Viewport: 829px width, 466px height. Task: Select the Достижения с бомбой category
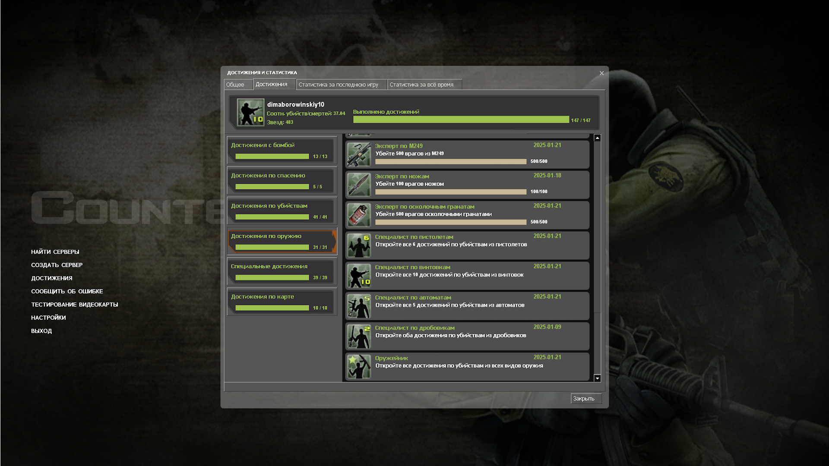[282, 150]
